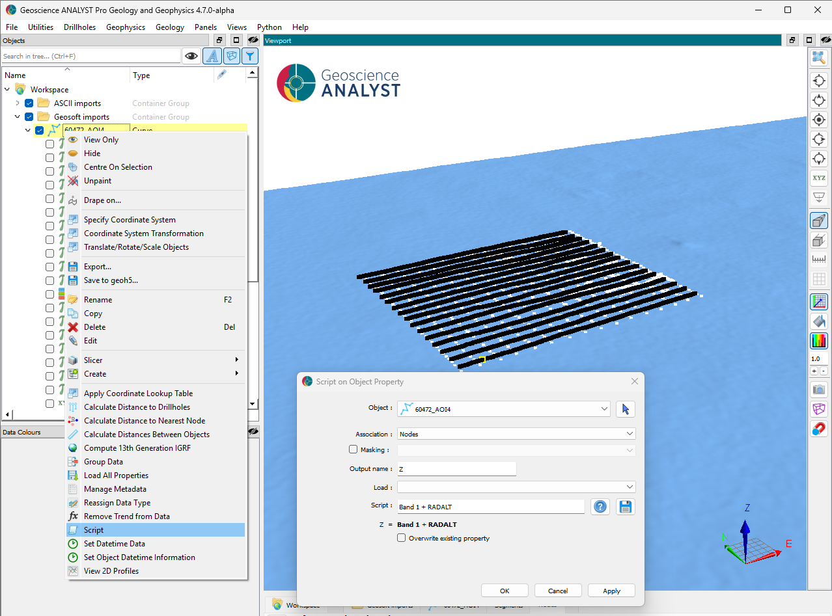Click the object picker arrow in dialog
Viewport: 832px width, 616px height.
[625, 408]
